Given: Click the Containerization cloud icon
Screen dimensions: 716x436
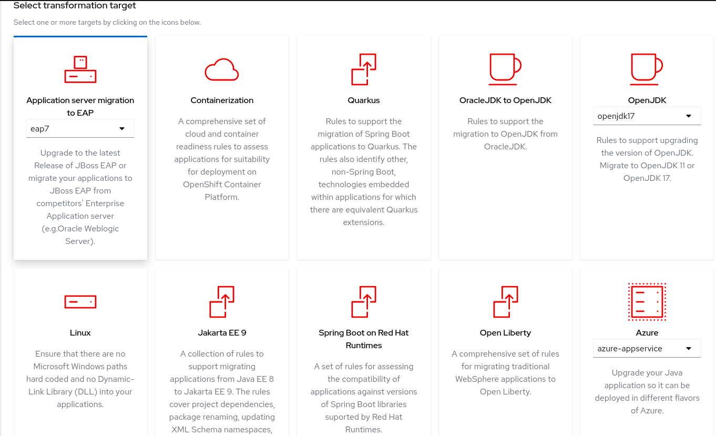Looking at the screenshot, I should coord(222,69).
